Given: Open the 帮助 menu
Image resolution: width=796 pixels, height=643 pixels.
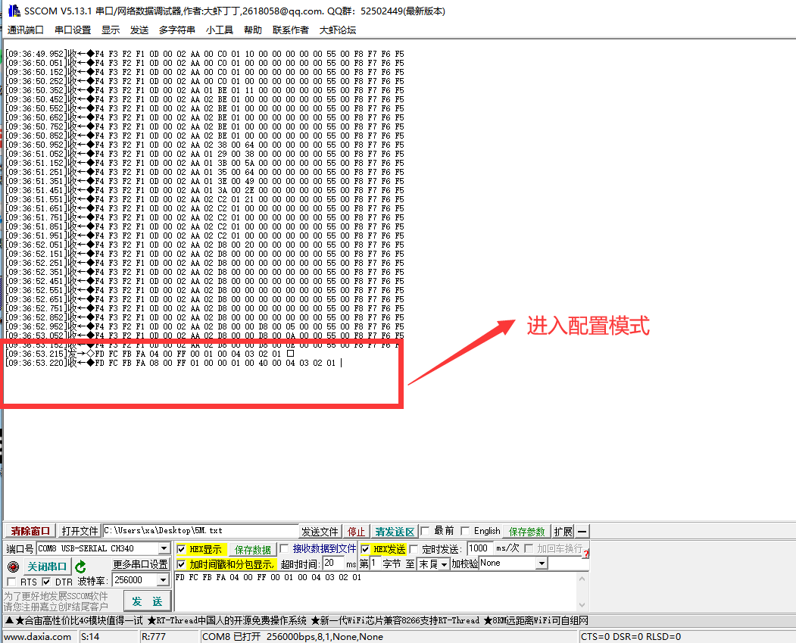Looking at the screenshot, I should coord(253,30).
